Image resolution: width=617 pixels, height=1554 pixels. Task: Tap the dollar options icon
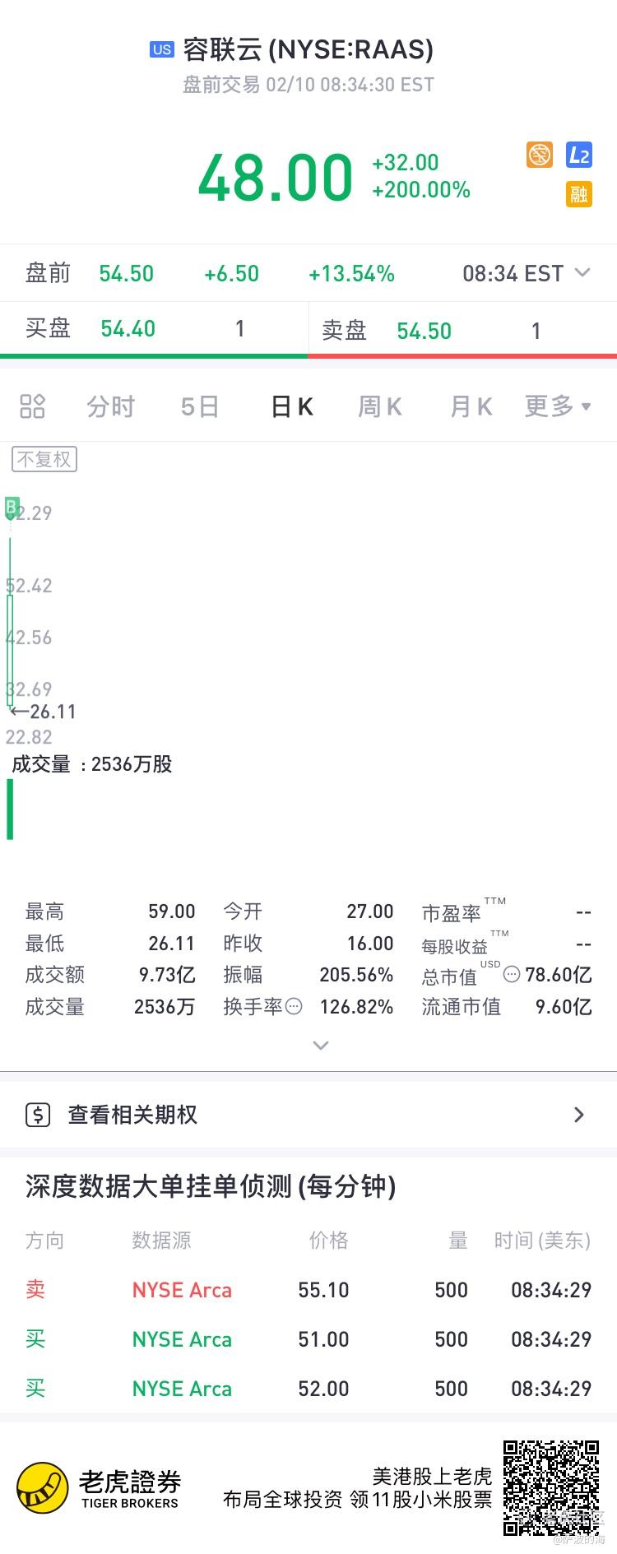point(38,1115)
